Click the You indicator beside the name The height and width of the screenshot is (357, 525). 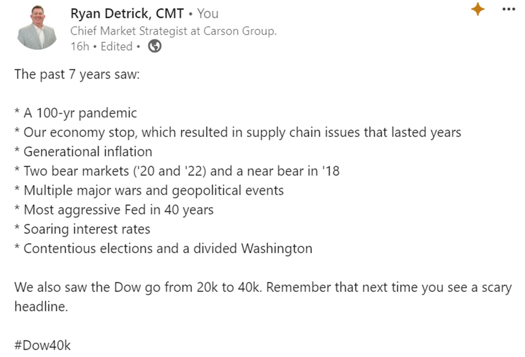[208, 13]
